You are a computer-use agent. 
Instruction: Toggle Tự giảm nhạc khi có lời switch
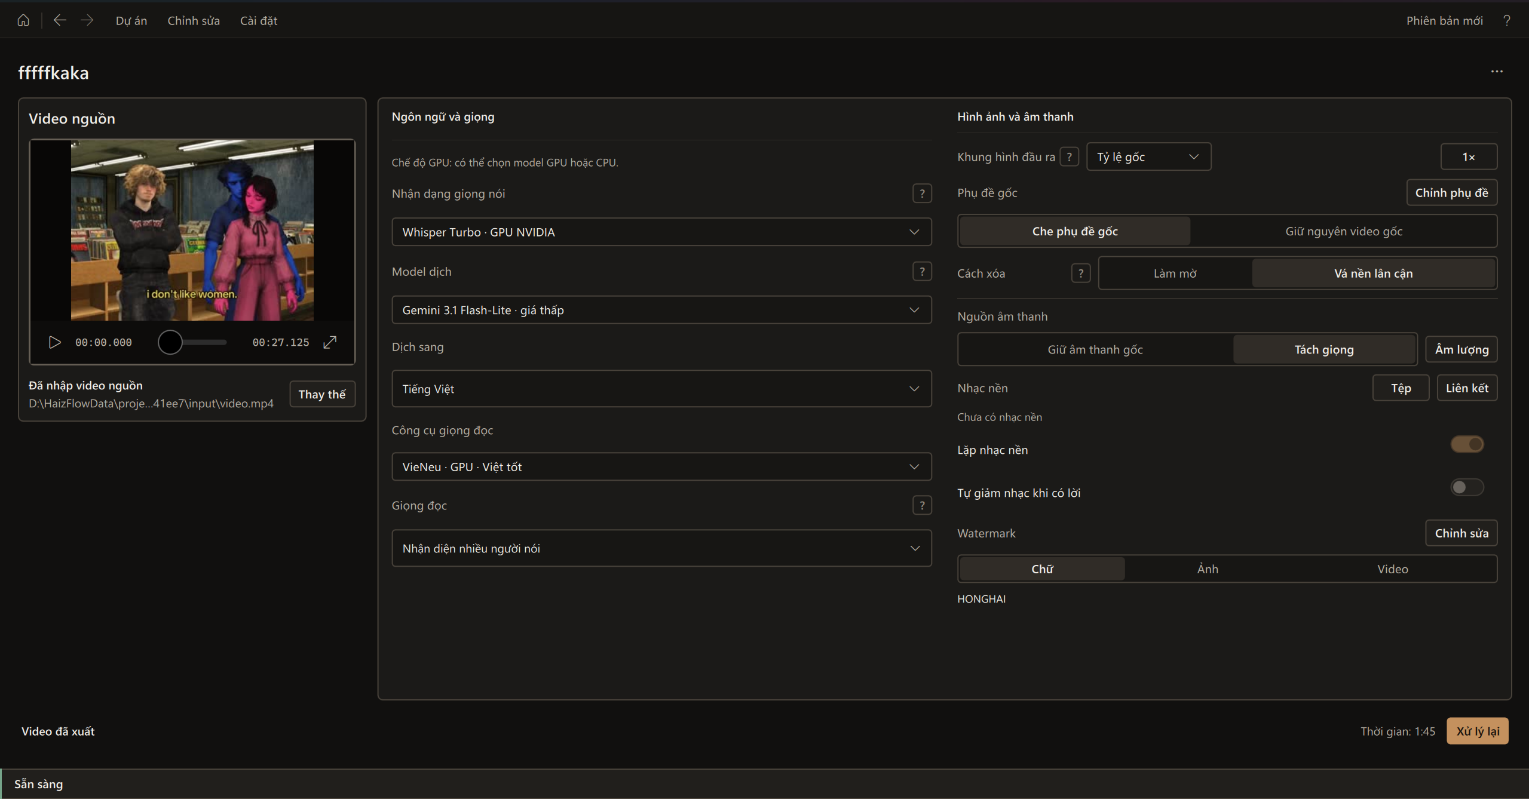click(x=1467, y=487)
